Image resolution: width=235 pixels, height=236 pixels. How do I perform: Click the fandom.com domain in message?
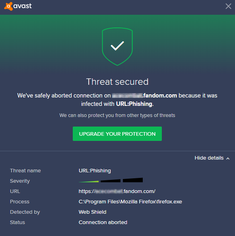pyautogui.click(x=160, y=96)
